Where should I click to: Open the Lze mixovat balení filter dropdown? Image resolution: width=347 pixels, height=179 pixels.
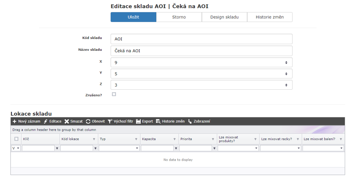[x=341, y=148]
